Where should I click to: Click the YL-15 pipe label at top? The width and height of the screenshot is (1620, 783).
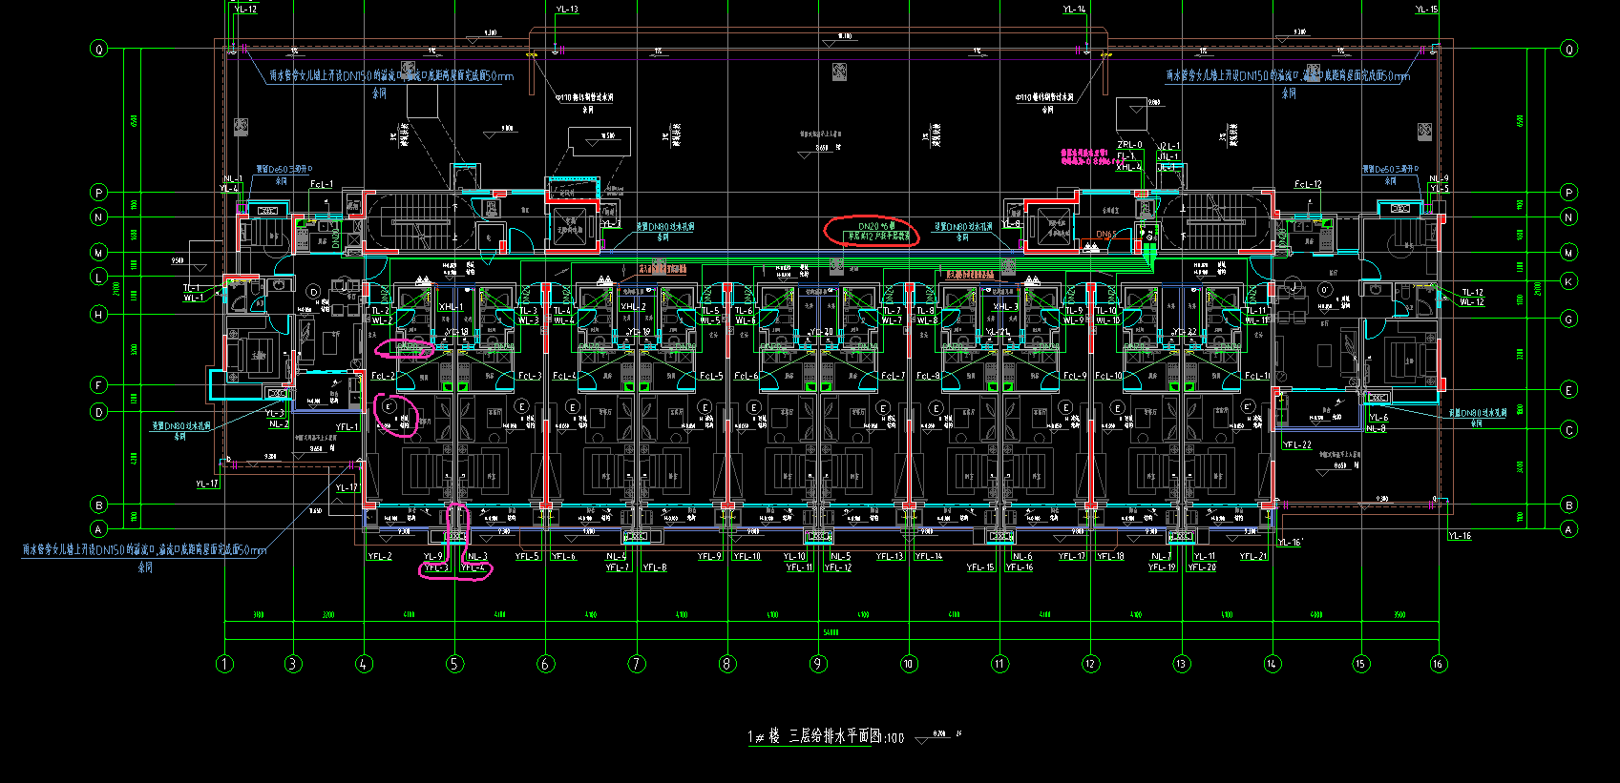pos(1426,10)
